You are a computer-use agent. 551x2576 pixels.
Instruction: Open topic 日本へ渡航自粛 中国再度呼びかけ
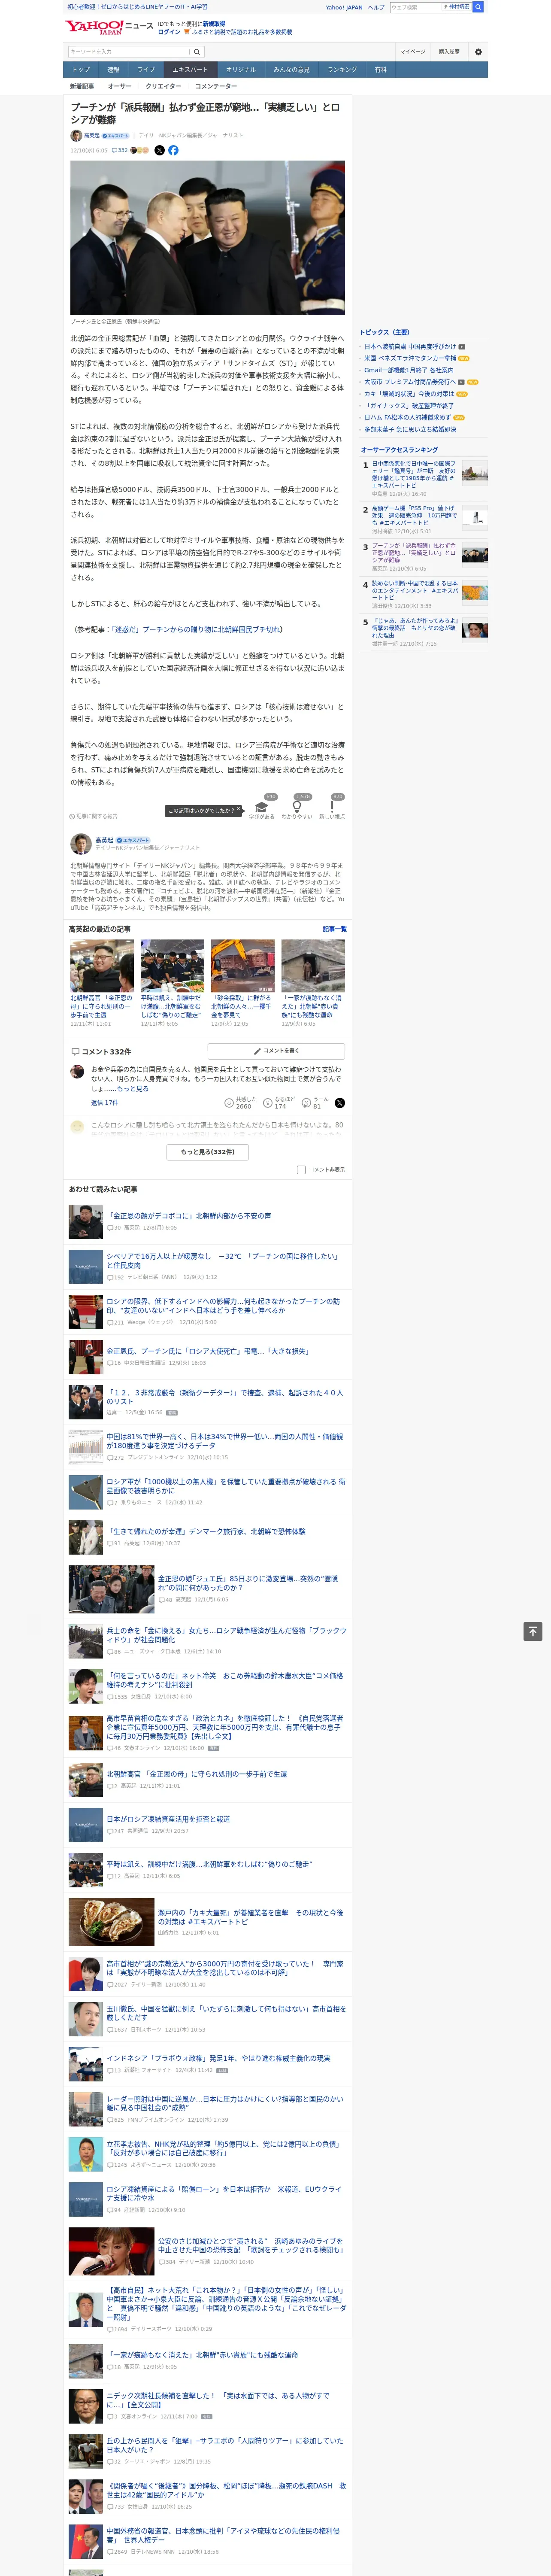pos(409,346)
